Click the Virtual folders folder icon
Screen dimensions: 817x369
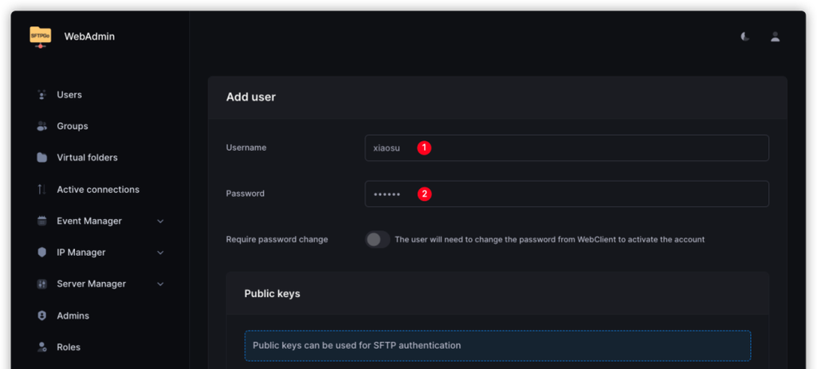[42, 158]
